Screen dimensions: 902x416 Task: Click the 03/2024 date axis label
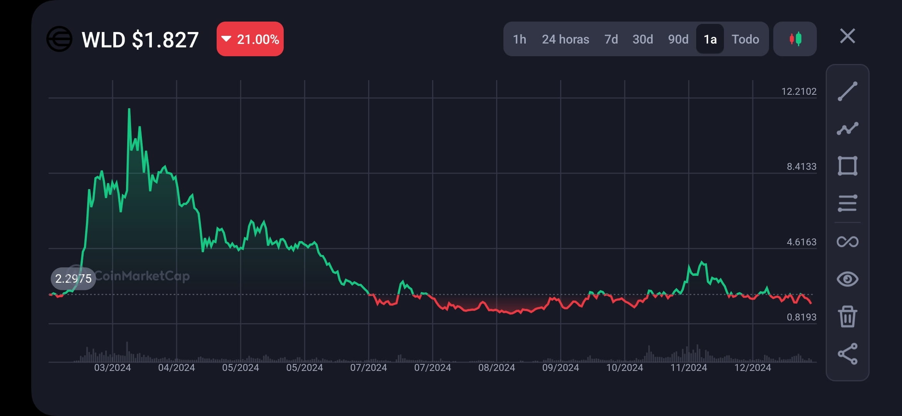(x=113, y=367)
